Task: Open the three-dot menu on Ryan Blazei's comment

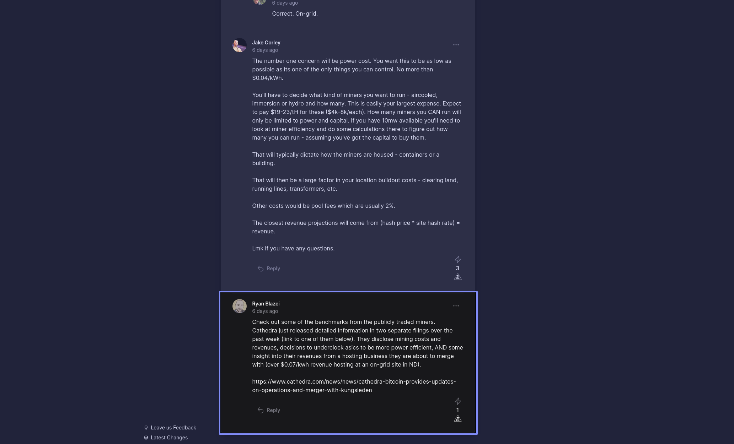Action: pyautogui.click(x=456, y=306)
